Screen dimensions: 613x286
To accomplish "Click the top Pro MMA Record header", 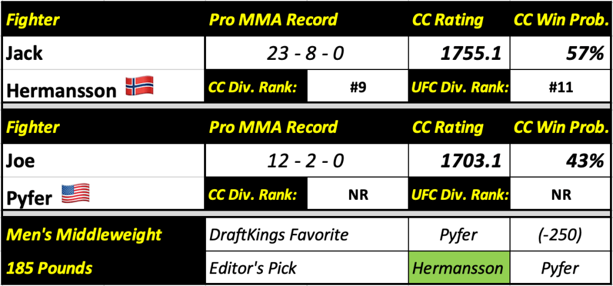I will click(274, 19).
